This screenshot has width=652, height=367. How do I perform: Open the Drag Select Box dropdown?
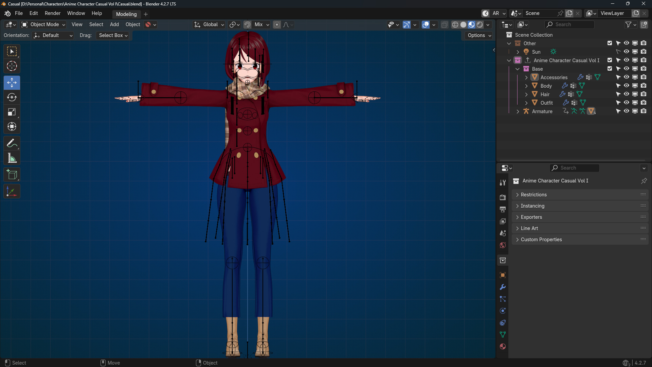113,35
